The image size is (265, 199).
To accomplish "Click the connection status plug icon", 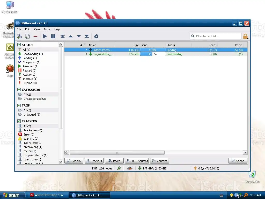I will click(x=119, y=168).
